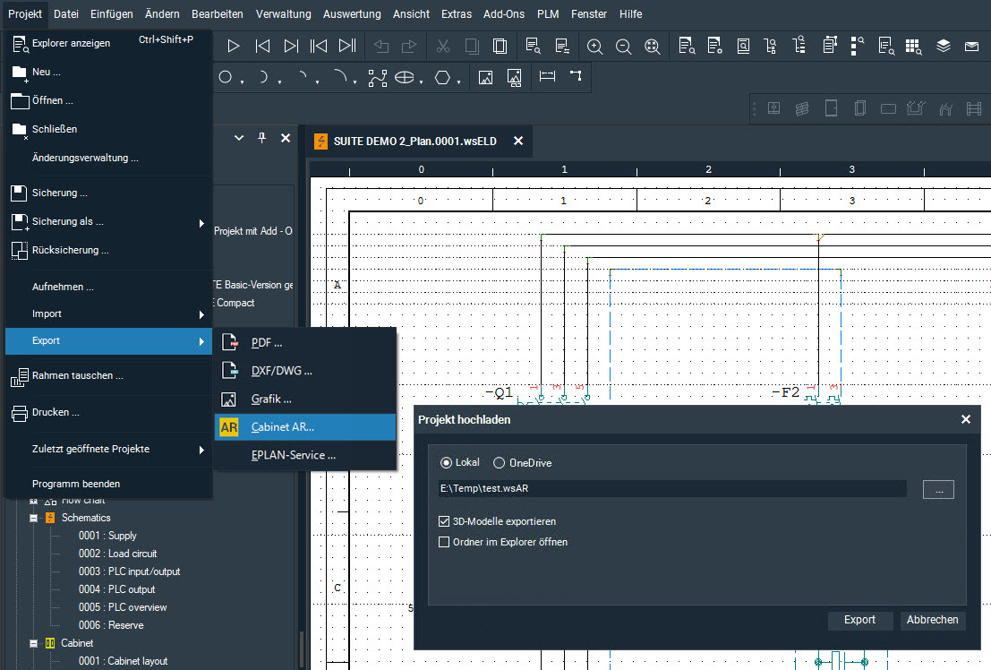
Task: Click the dimension line tool icon
Action: tap(547, 76)
